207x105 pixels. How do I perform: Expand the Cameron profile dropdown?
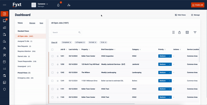point(47,4)
